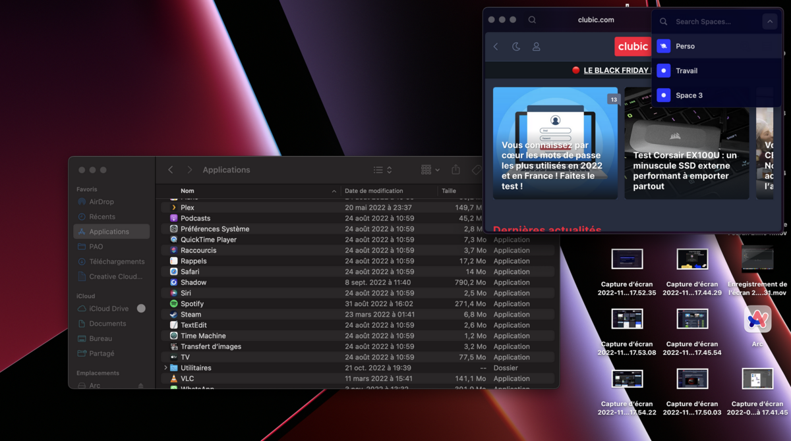
Task: Click the Arc browser search icon
Action: coord(532,20)
